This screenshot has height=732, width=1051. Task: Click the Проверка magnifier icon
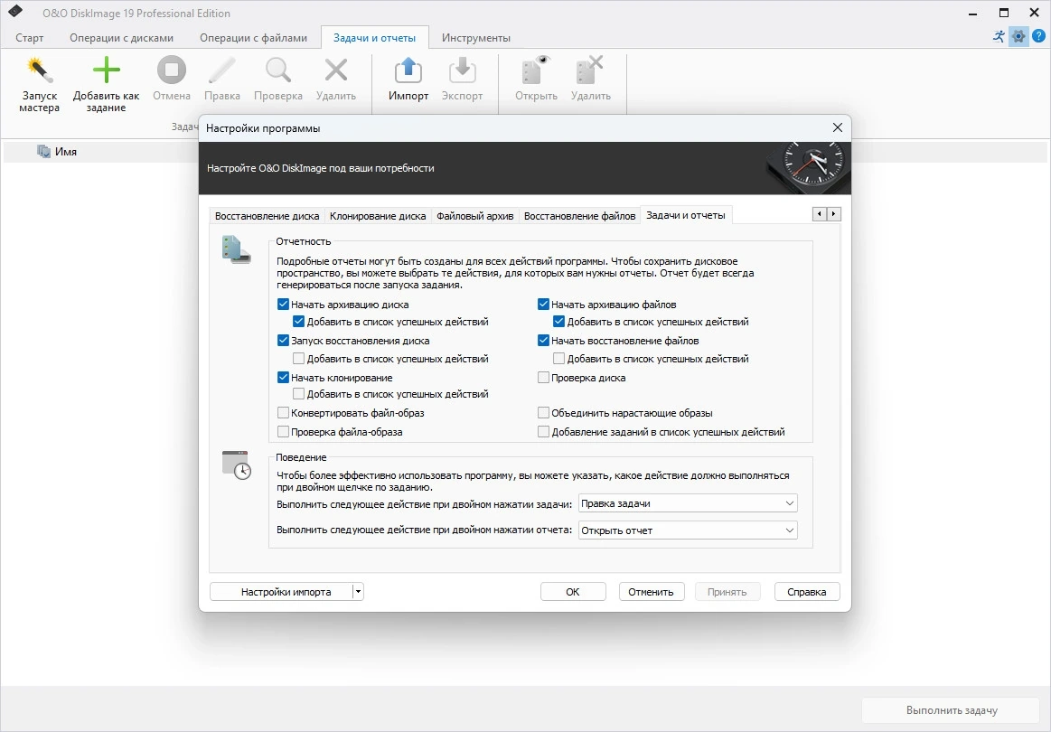tap(278, 70)
